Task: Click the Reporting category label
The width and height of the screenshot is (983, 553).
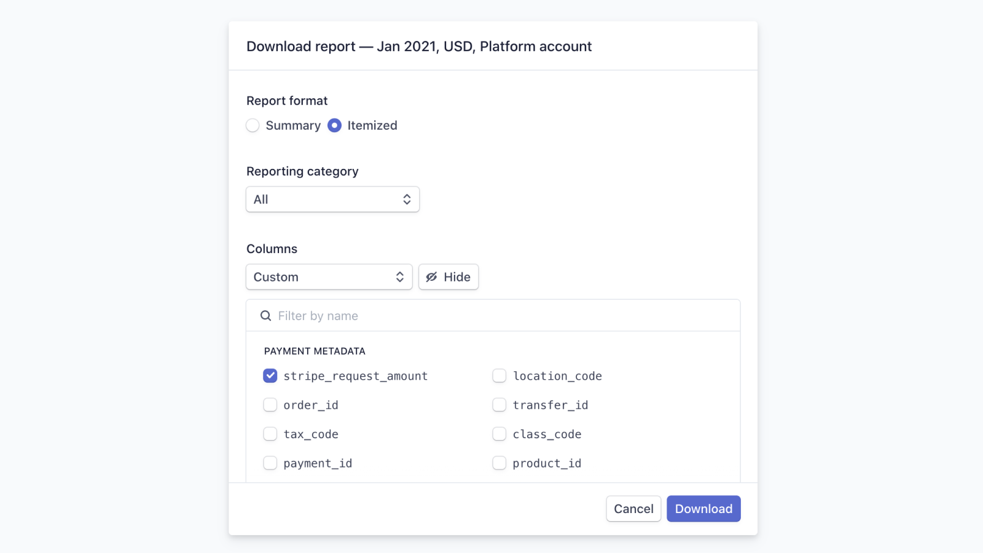Action: [302, 171]
